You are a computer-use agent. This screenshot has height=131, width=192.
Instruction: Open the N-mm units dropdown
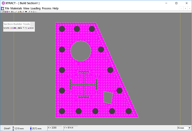click(x=190, y=128)
